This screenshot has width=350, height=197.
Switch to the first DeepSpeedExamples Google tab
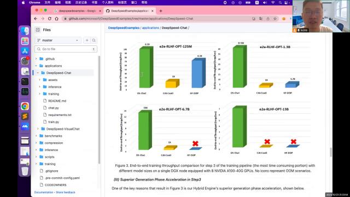click(77, 11)
